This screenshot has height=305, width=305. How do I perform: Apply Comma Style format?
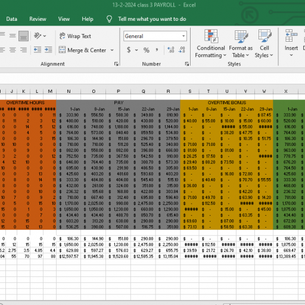point(157,50)
